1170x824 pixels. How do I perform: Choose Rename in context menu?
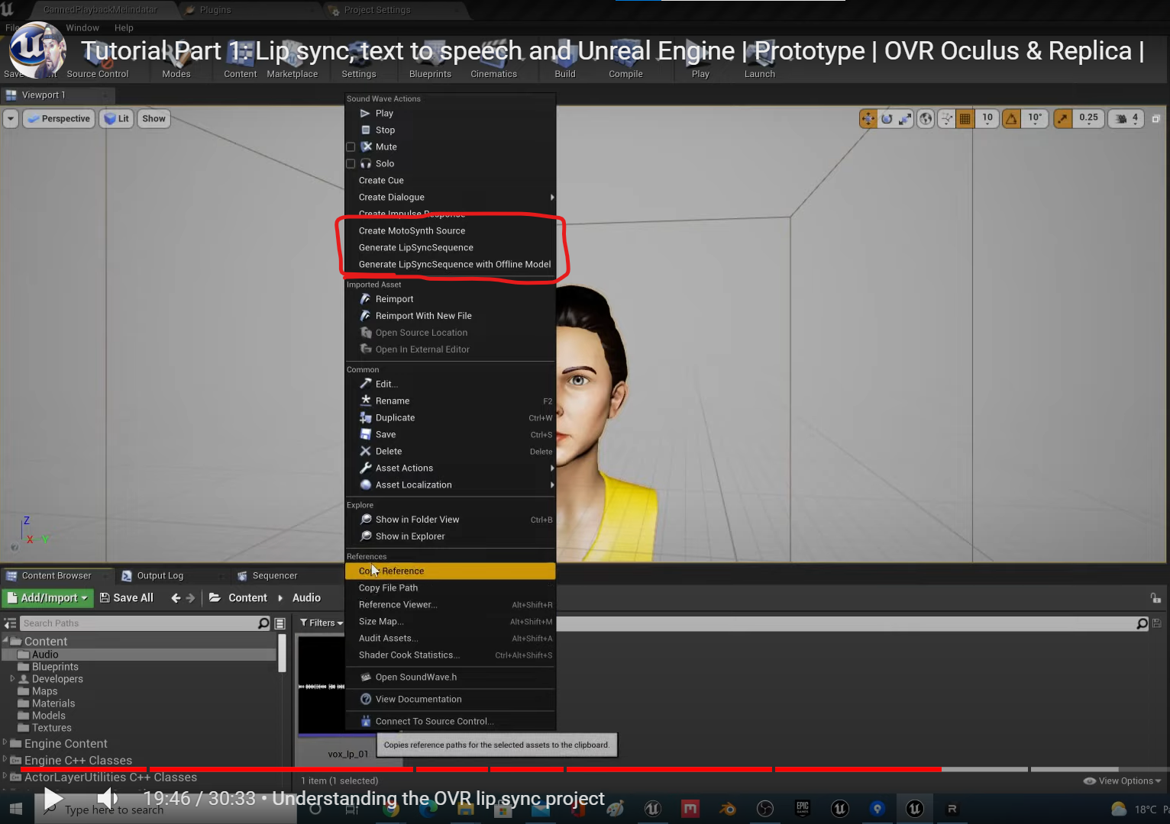451,401
